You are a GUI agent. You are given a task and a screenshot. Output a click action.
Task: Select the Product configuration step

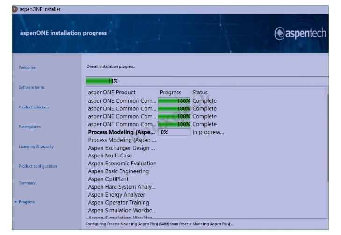pos(37,166)
